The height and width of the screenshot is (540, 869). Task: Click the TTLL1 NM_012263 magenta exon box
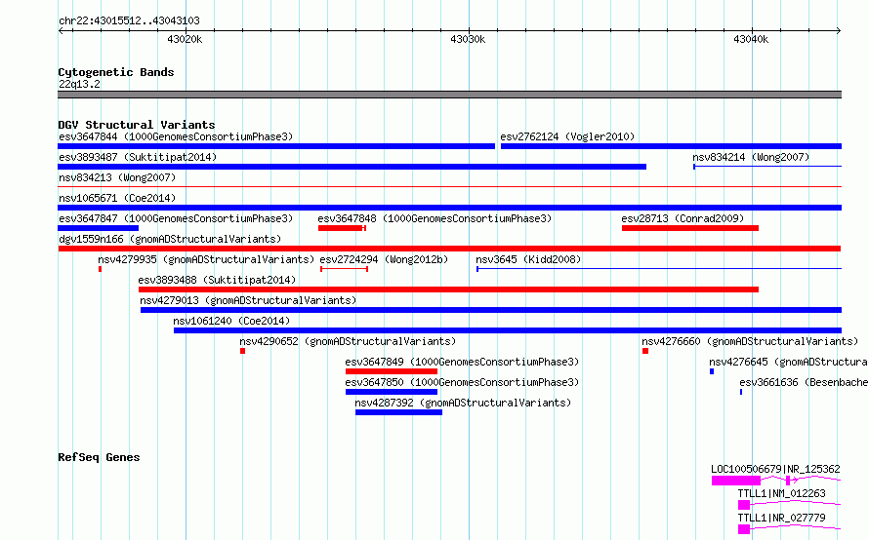[744, 505]
